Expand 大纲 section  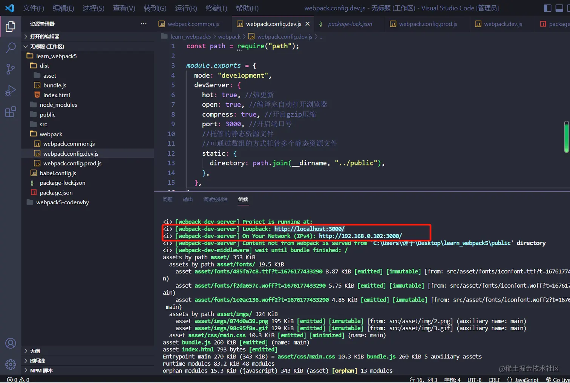click(87, 351)
